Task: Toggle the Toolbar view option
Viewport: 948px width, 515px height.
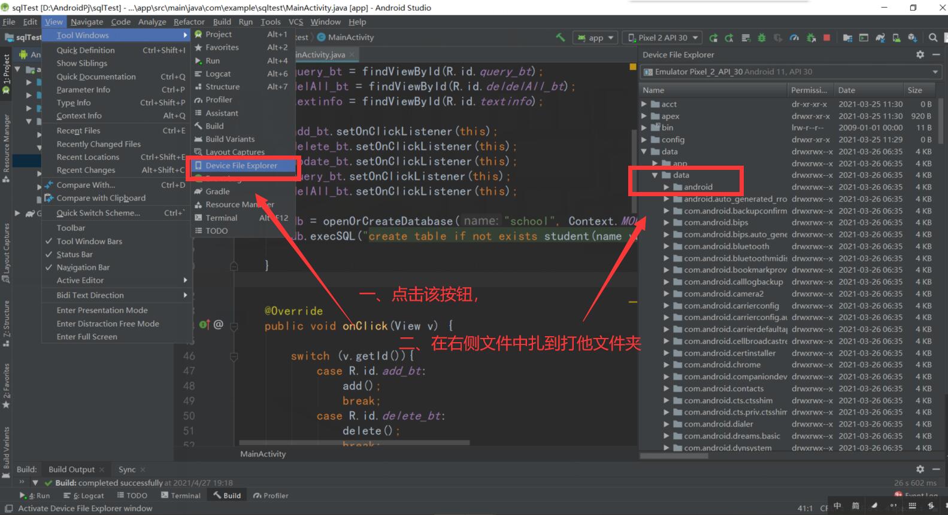Action: coord(71,228)
